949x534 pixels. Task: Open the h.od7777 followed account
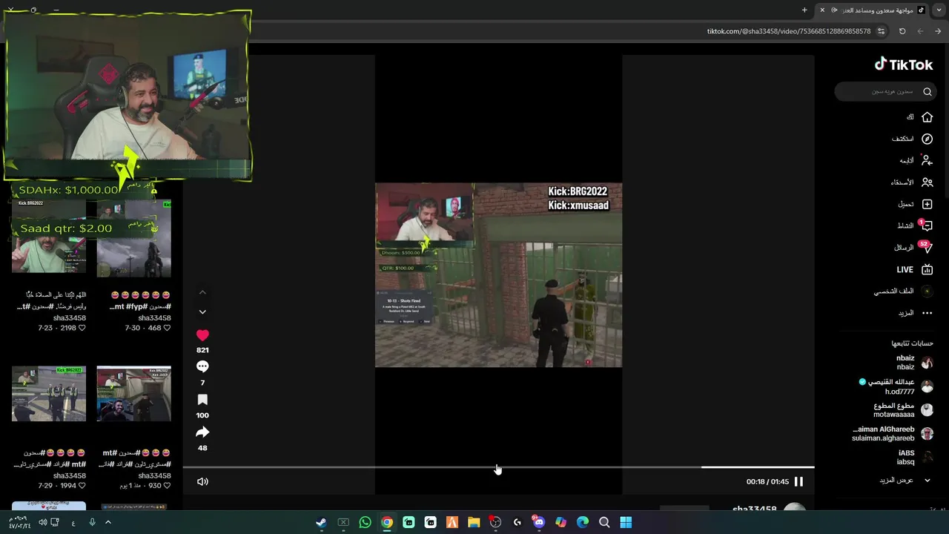896,386
